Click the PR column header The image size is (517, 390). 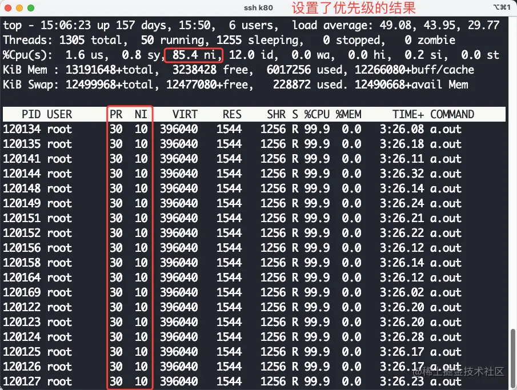pyautogui.click(x=116, y=114)
